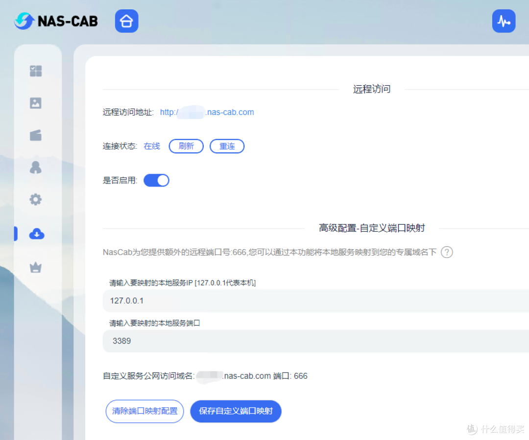Open the settings gear icon in the sidebar
The width and height of the screenshot is (529, 440).
(x=35, y=200)
